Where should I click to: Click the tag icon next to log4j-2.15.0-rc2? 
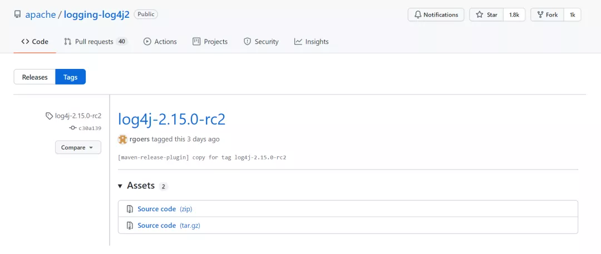(50, 116)
